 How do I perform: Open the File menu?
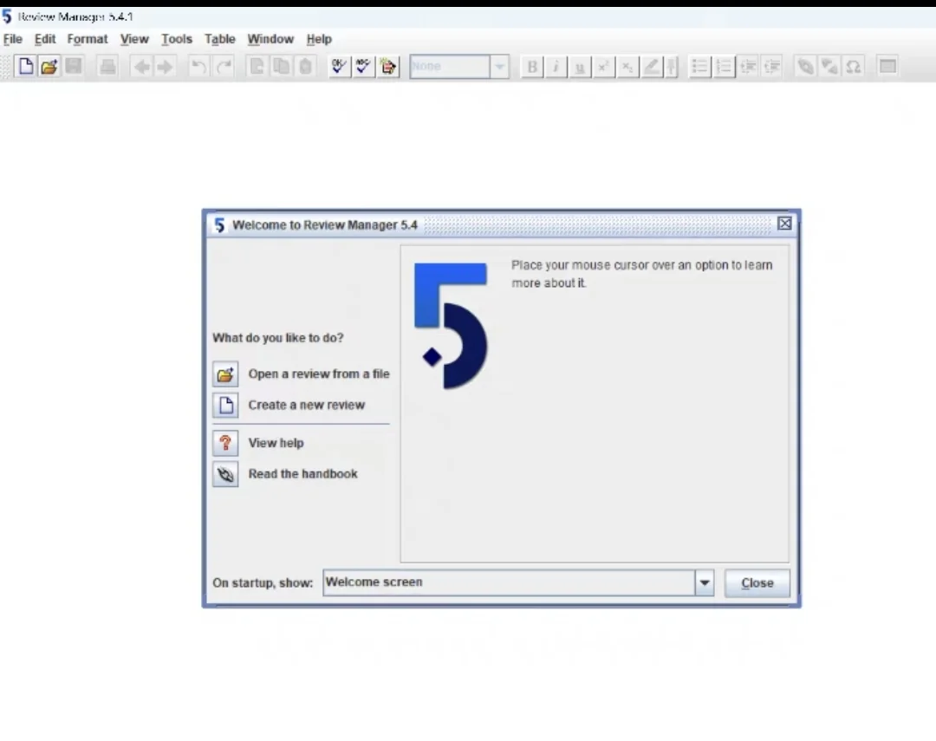click(12, 39)
